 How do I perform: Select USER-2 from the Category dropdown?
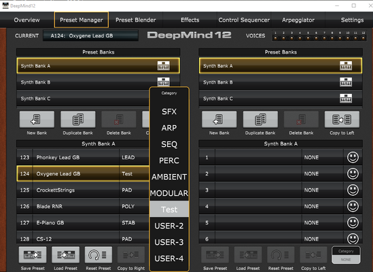click(x=169, y=226)
